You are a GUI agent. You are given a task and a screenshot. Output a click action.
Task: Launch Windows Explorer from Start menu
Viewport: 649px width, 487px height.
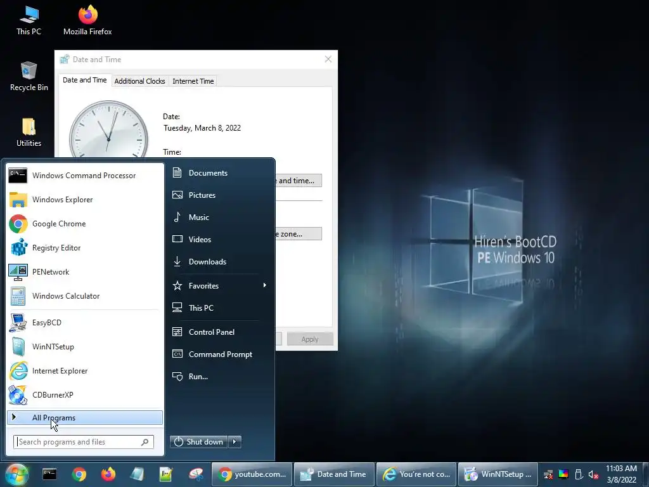click(84, 200)
